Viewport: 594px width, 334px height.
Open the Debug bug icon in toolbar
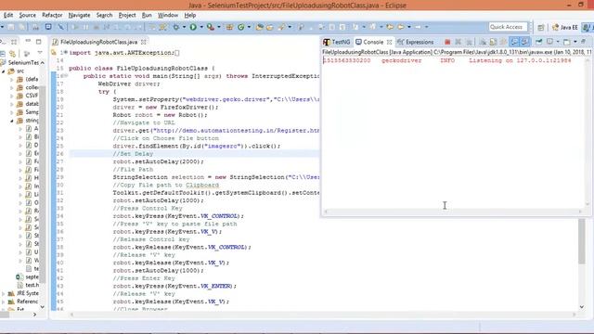176,27
